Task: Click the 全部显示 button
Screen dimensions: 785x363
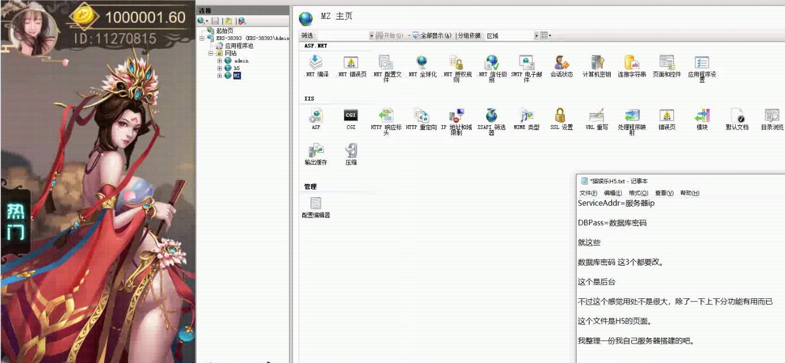Action: click(432, 36)
